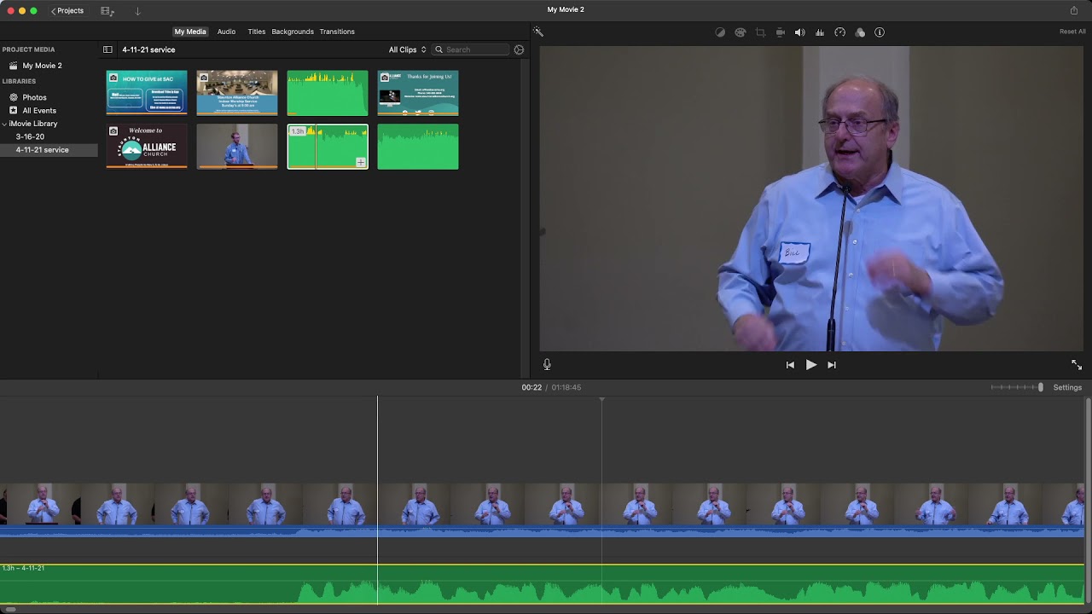The image size is (1092, 614).
Task: Open timeline Settings
Action: [x=1067, y=387]
